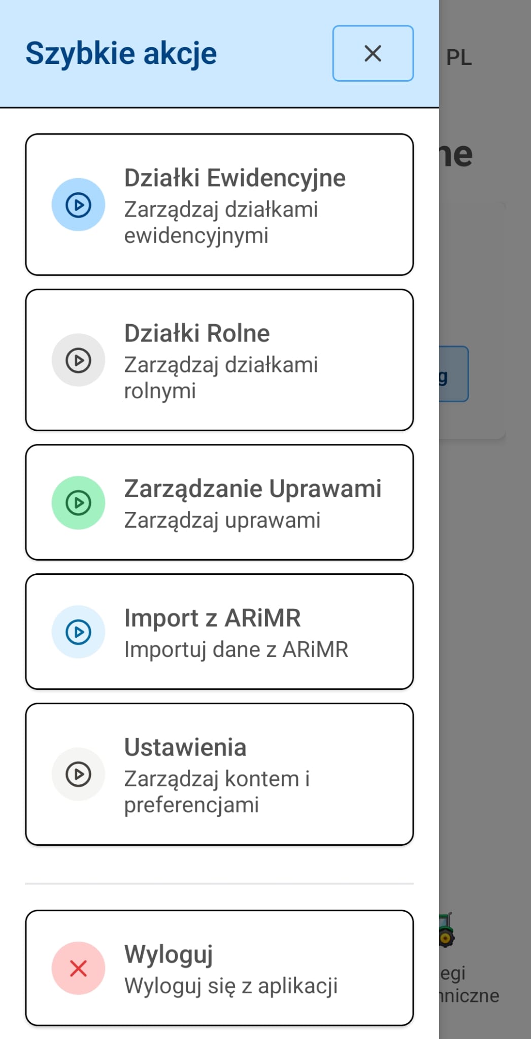Select the grey play icon on Działki Rolne

click(78, 359)
